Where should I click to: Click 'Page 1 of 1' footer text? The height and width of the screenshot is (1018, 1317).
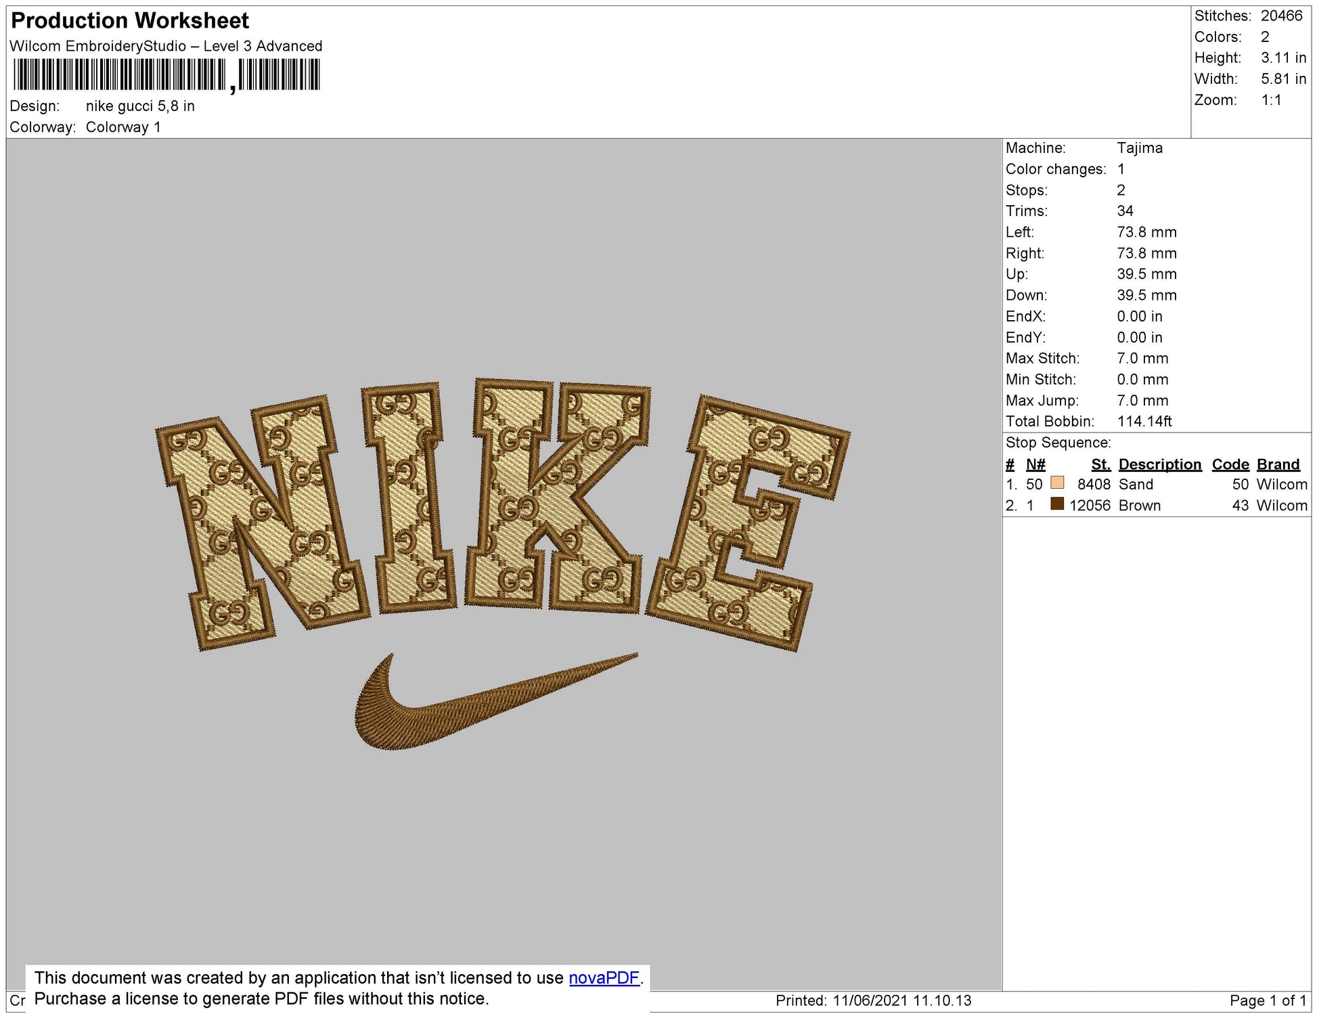pyautogui.click(x=1268, y=1000)
